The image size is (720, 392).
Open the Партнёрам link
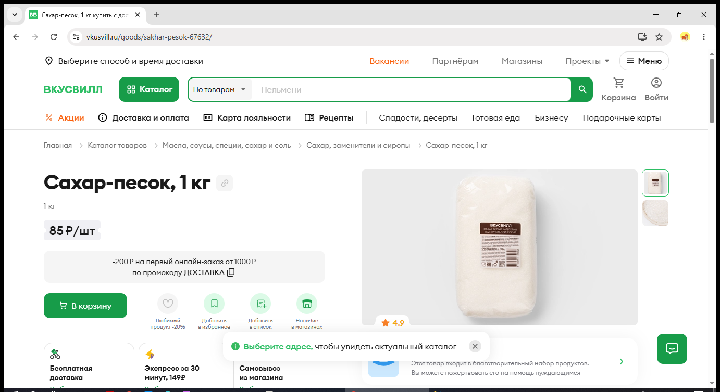(x=455, y=61)
